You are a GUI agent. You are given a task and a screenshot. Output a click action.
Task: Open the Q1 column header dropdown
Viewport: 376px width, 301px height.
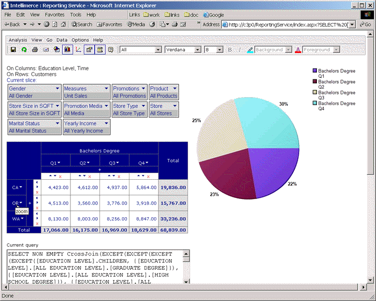click(x=59, y=163)
